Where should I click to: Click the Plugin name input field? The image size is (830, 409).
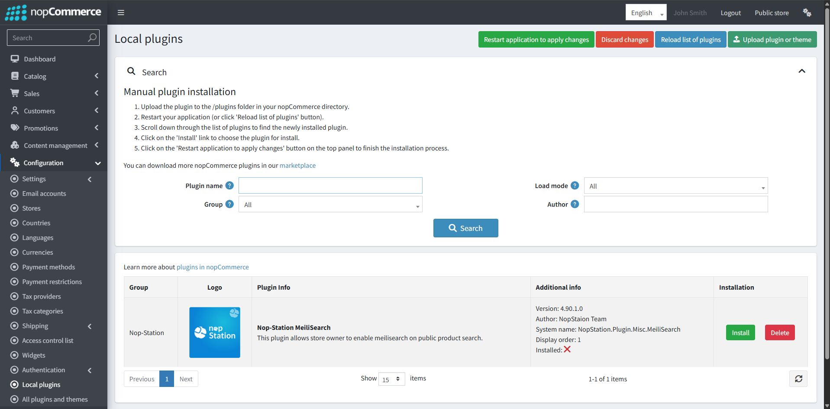(x=330, y=185)
